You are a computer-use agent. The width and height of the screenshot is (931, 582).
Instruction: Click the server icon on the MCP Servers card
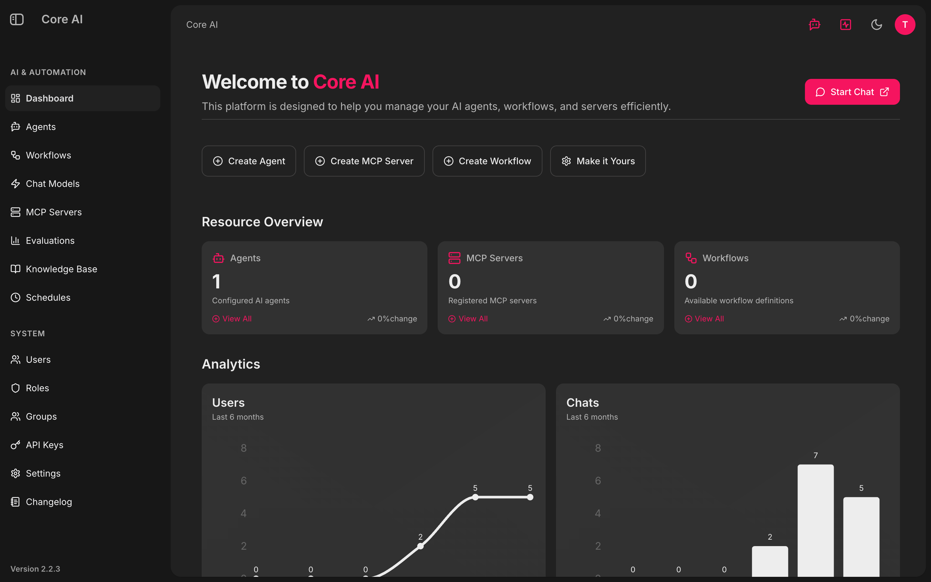(x=454, y=258)
